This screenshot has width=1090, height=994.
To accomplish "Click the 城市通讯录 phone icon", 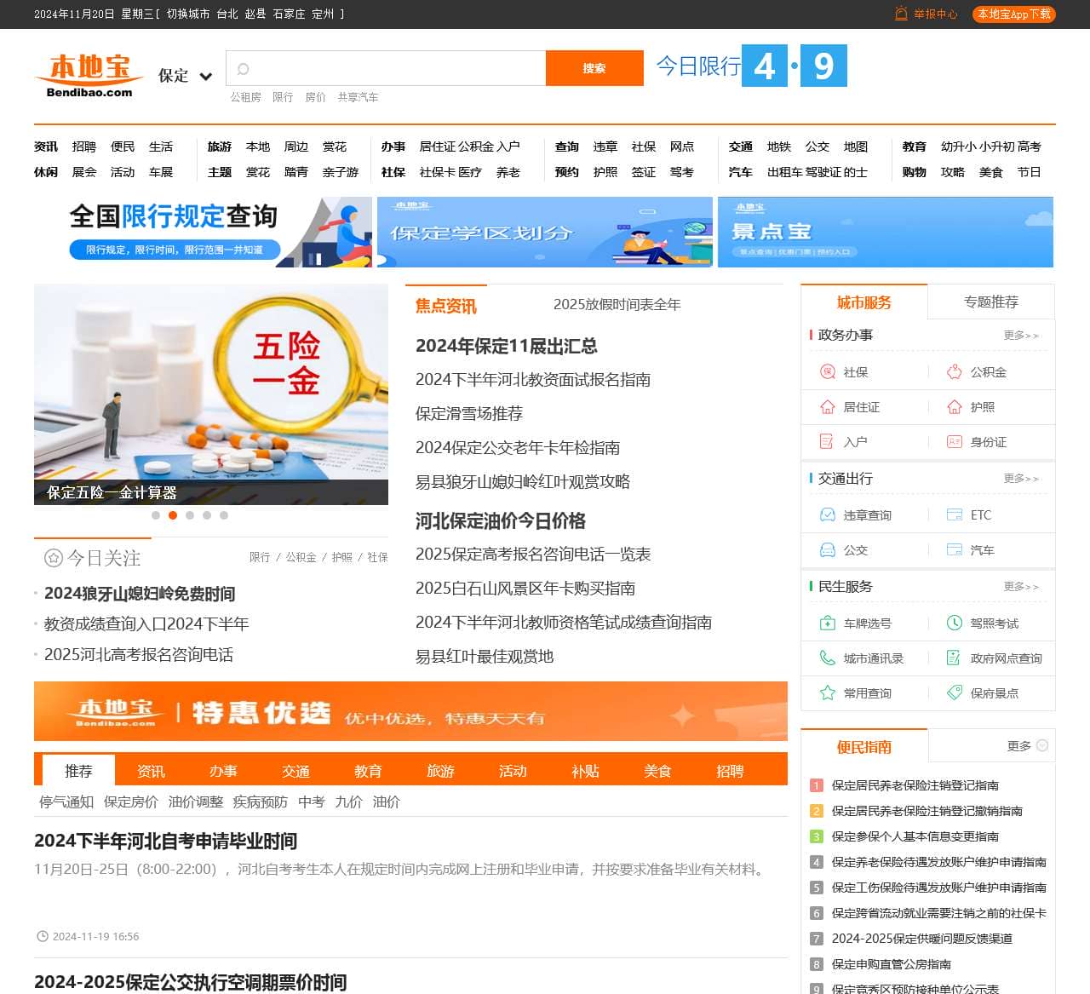I will 827,658.
